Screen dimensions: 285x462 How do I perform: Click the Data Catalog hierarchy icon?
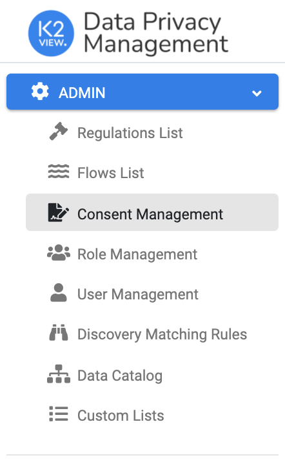point(59,374)
